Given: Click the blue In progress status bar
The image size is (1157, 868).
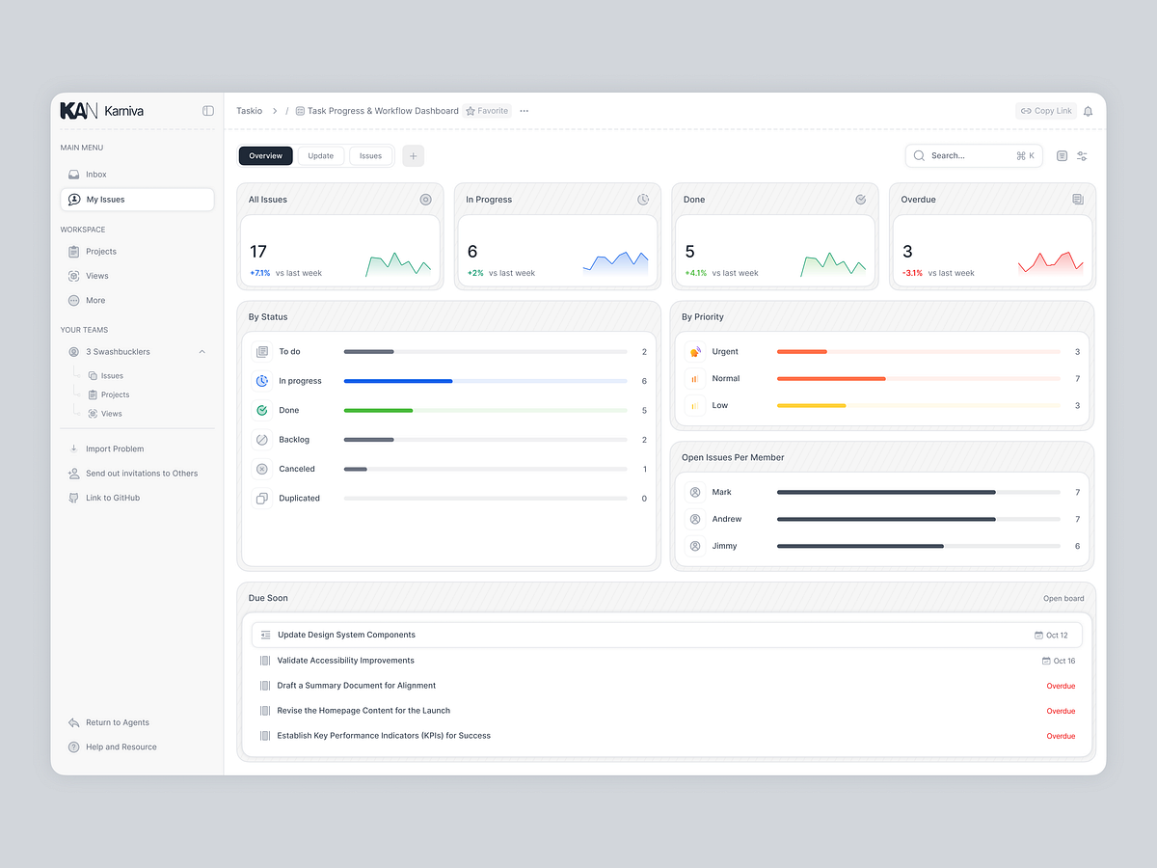Looking at the screenshot, I should point(398,381).
